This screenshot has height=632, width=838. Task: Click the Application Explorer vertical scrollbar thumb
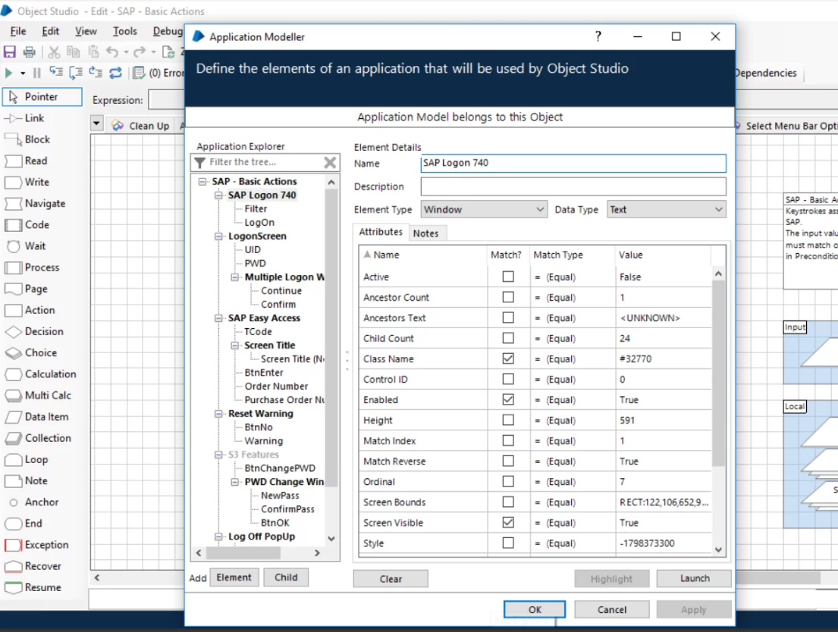pos(331,338)
